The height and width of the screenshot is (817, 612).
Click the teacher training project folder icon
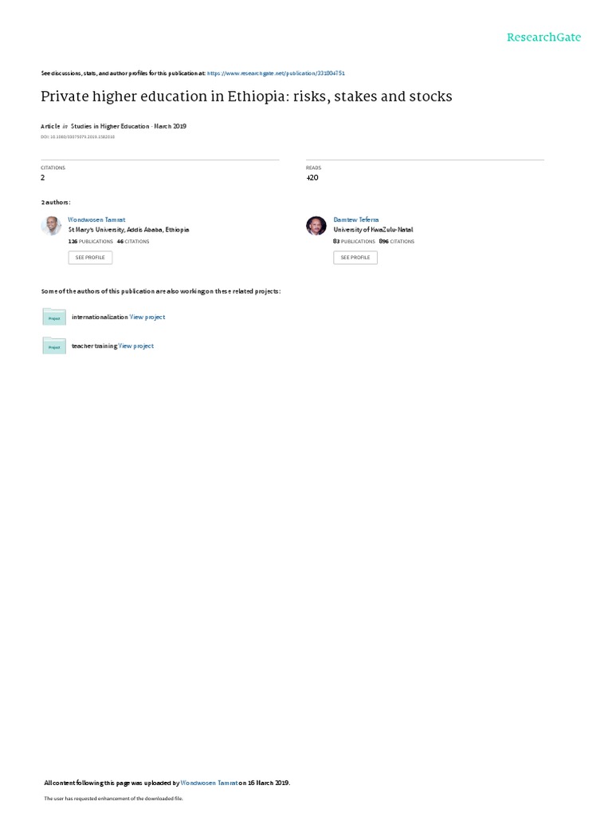click(54, 345)
